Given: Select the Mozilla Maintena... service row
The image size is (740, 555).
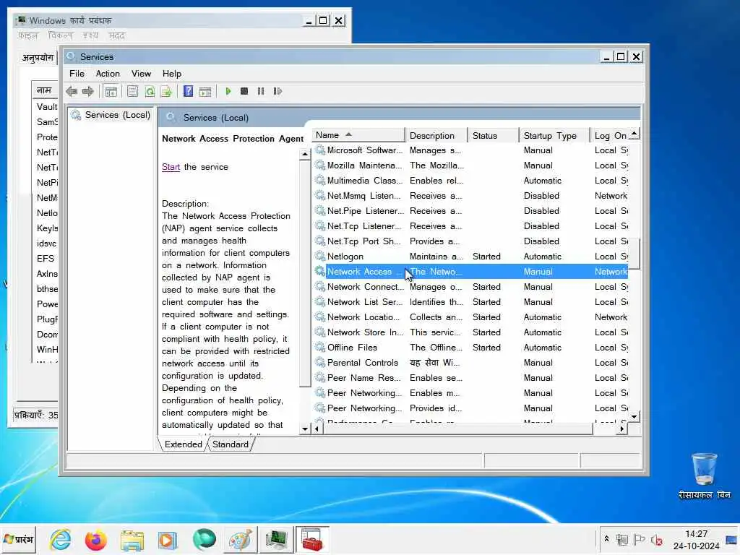Looking at the screenshot, I should (x=470, y=165).
